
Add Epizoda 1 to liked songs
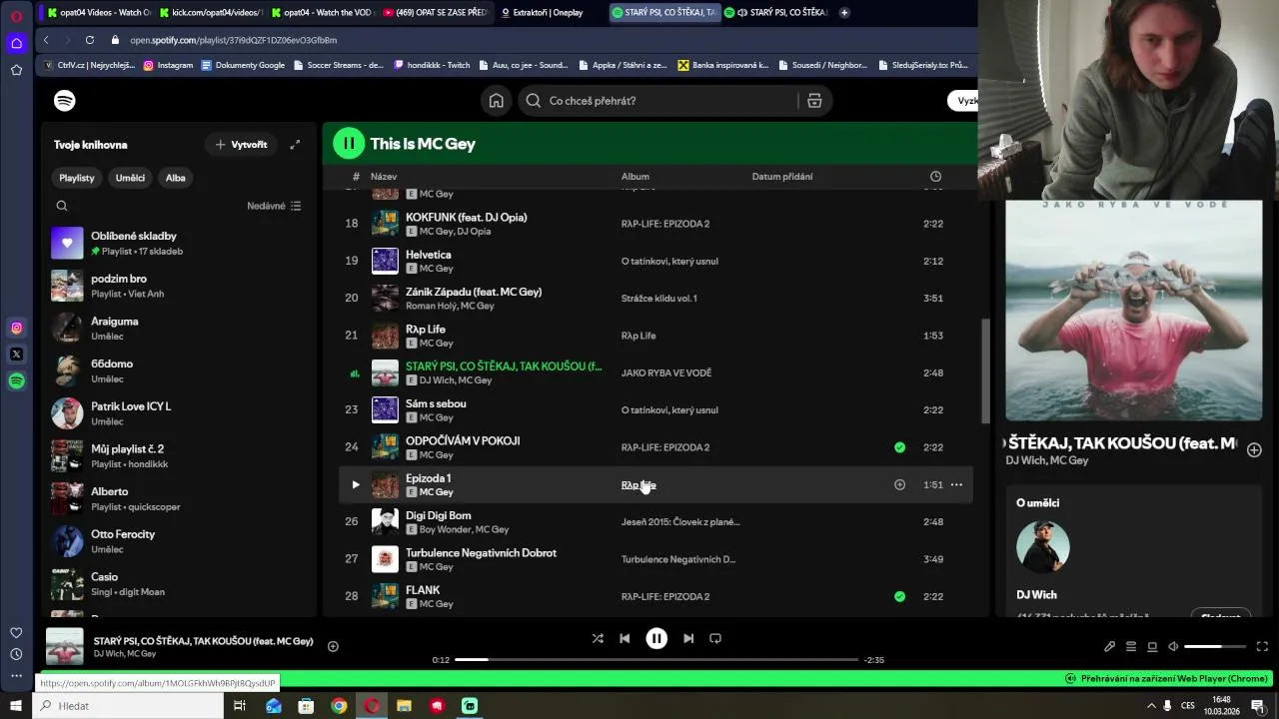(899, 485)
